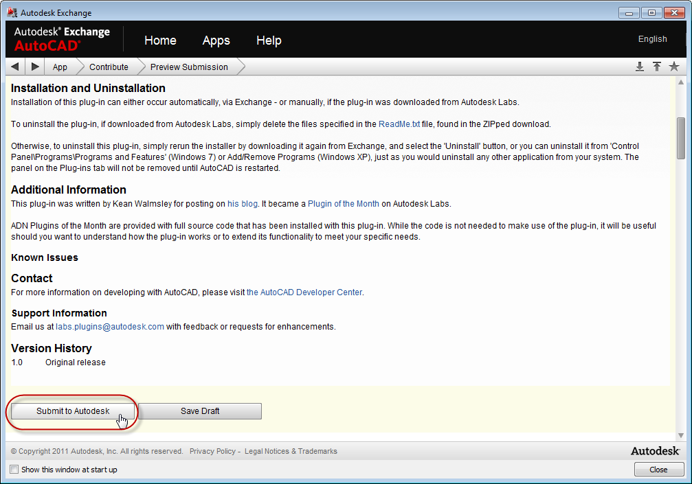Click the upload arrow icon
Image resolution: width=692 pixels, height=484 pixels.
coord(657,67)
